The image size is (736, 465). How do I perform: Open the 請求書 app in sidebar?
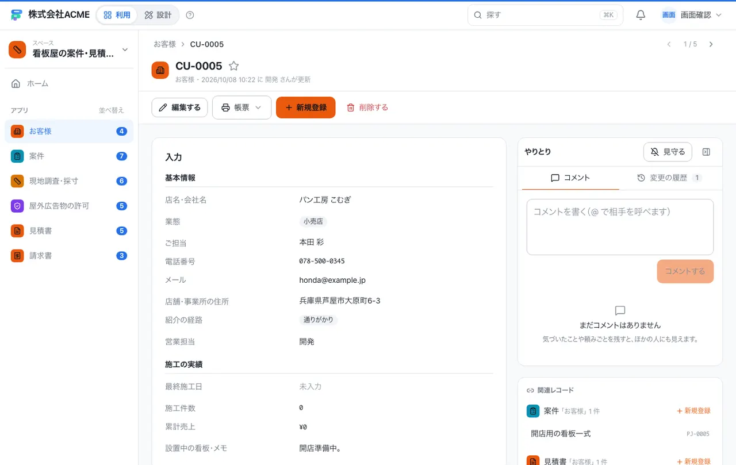(69, 255)
